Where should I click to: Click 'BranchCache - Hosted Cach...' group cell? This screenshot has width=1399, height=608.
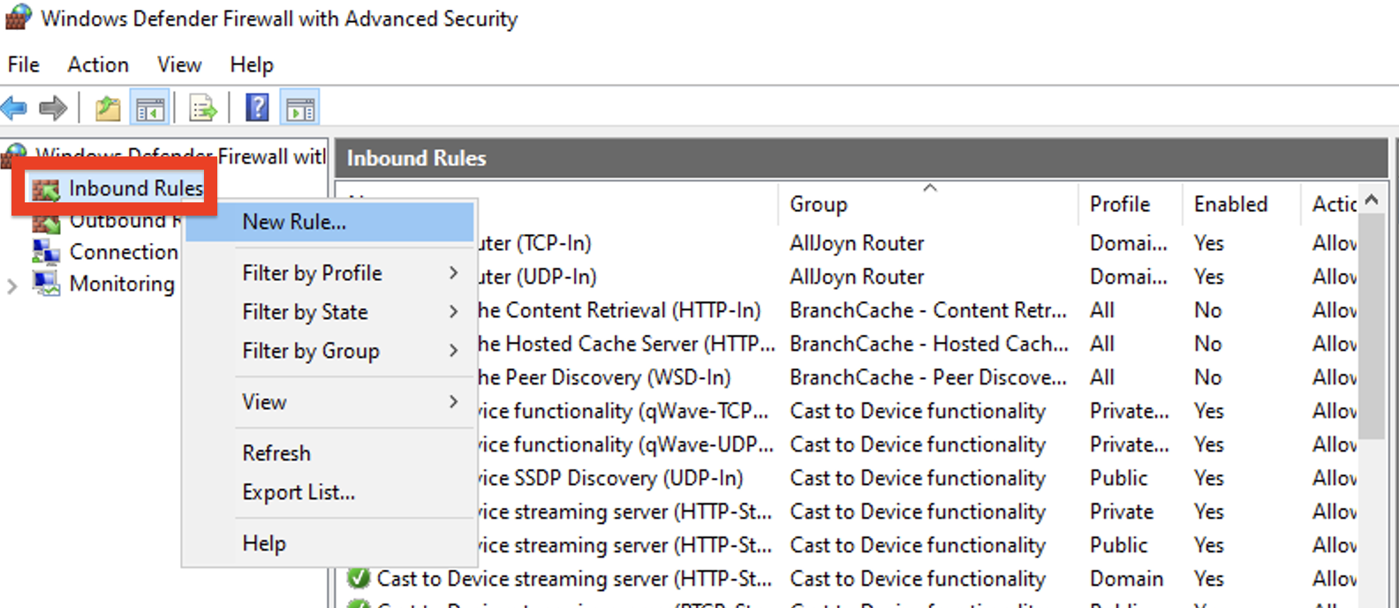point(929,344)
